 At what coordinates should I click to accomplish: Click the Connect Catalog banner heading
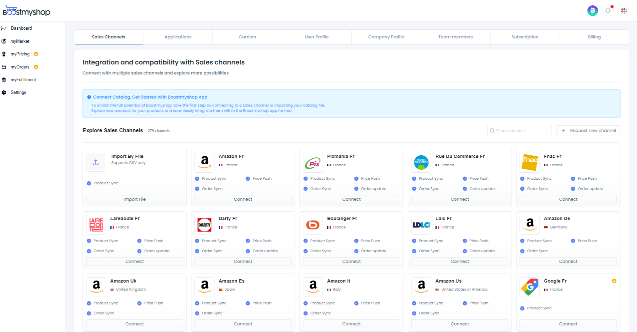pyautogui.click(x=150, y=97)
